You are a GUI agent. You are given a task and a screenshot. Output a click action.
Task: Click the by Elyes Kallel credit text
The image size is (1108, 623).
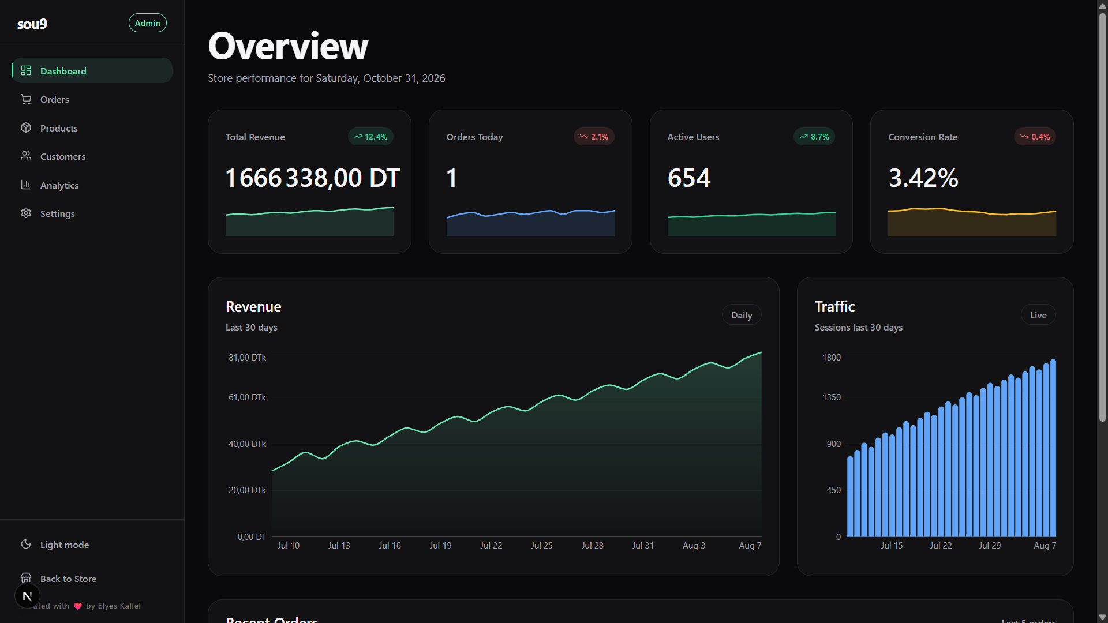[113, 606]
